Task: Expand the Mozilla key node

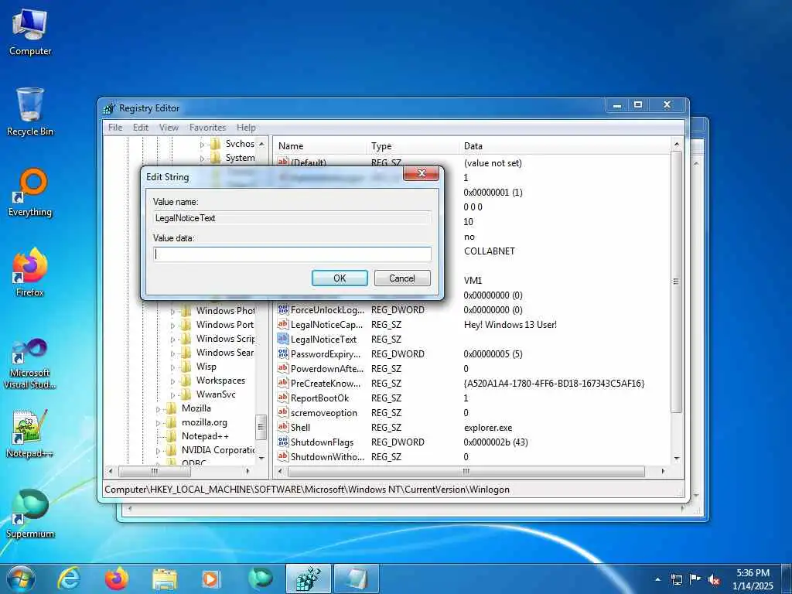Action: (x=158, y=409)
